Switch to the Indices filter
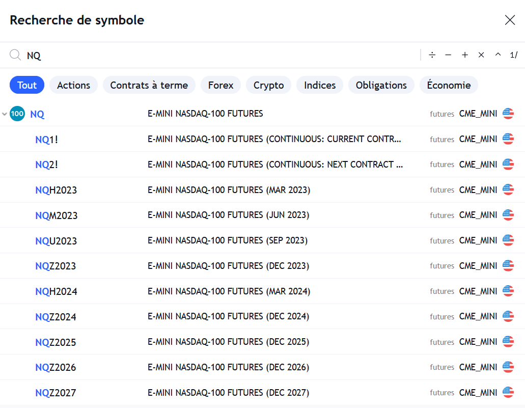 pos(320,85)
